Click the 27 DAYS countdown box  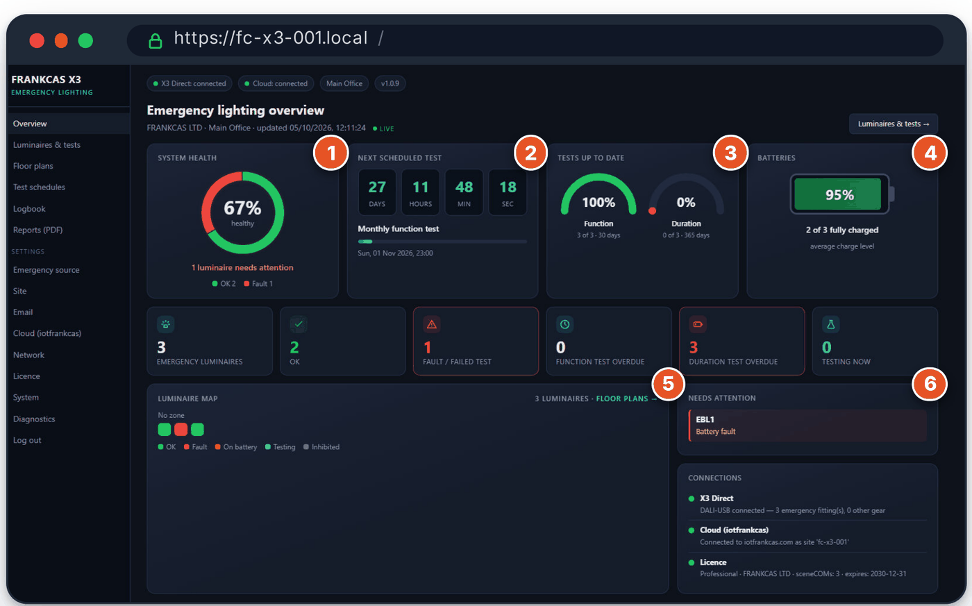pos(377,192)
